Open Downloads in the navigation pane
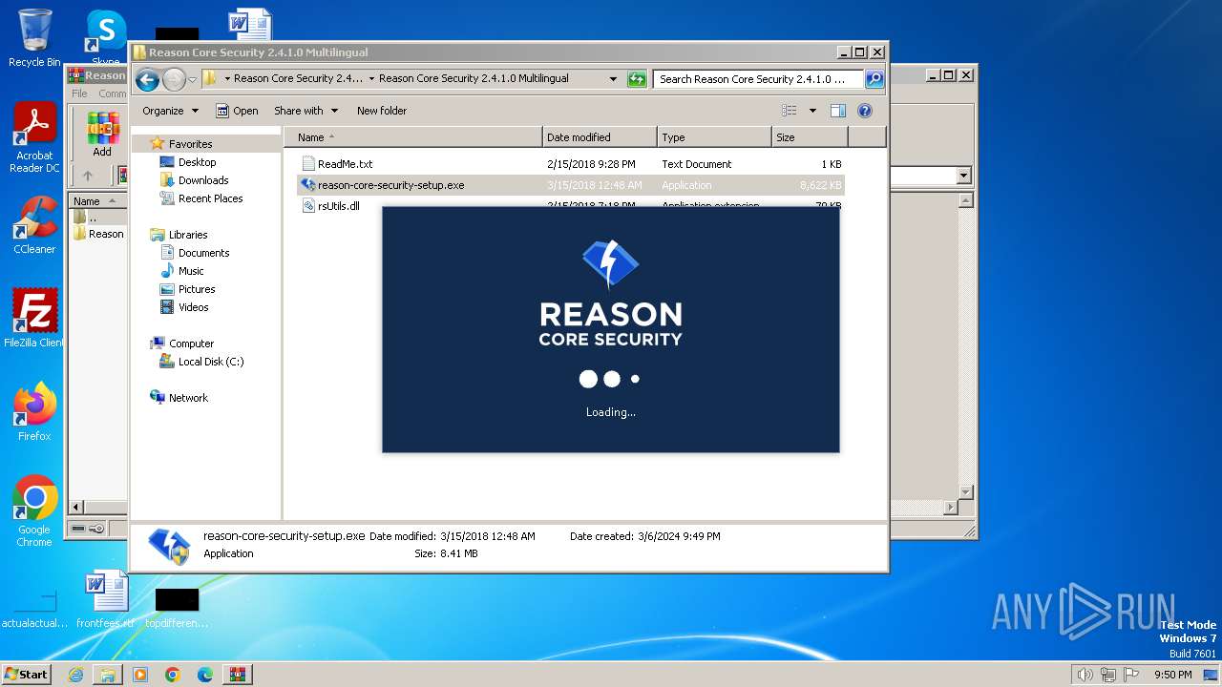 click(x=203, y=180)
